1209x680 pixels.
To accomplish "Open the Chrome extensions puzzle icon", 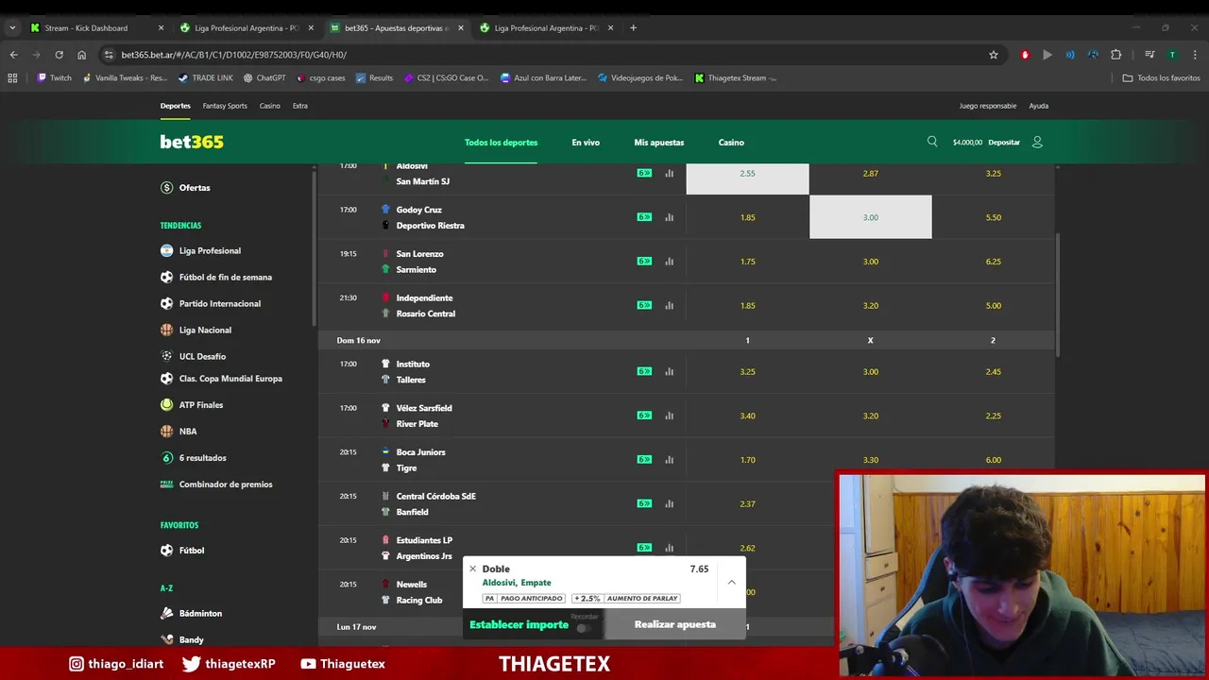I will point(1115,55).
